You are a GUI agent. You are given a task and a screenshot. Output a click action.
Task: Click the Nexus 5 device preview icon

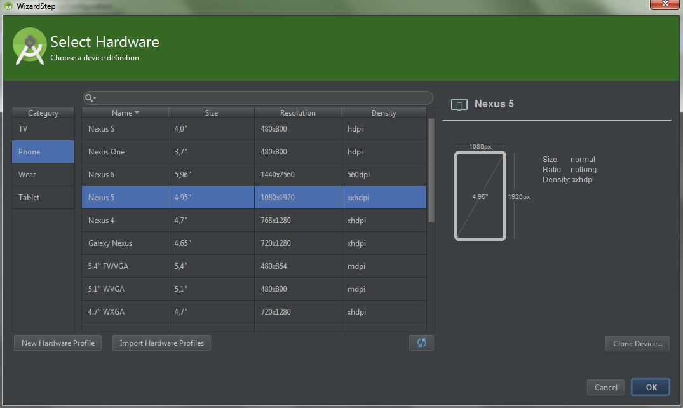pyautogui.click(x=459, y=104)
